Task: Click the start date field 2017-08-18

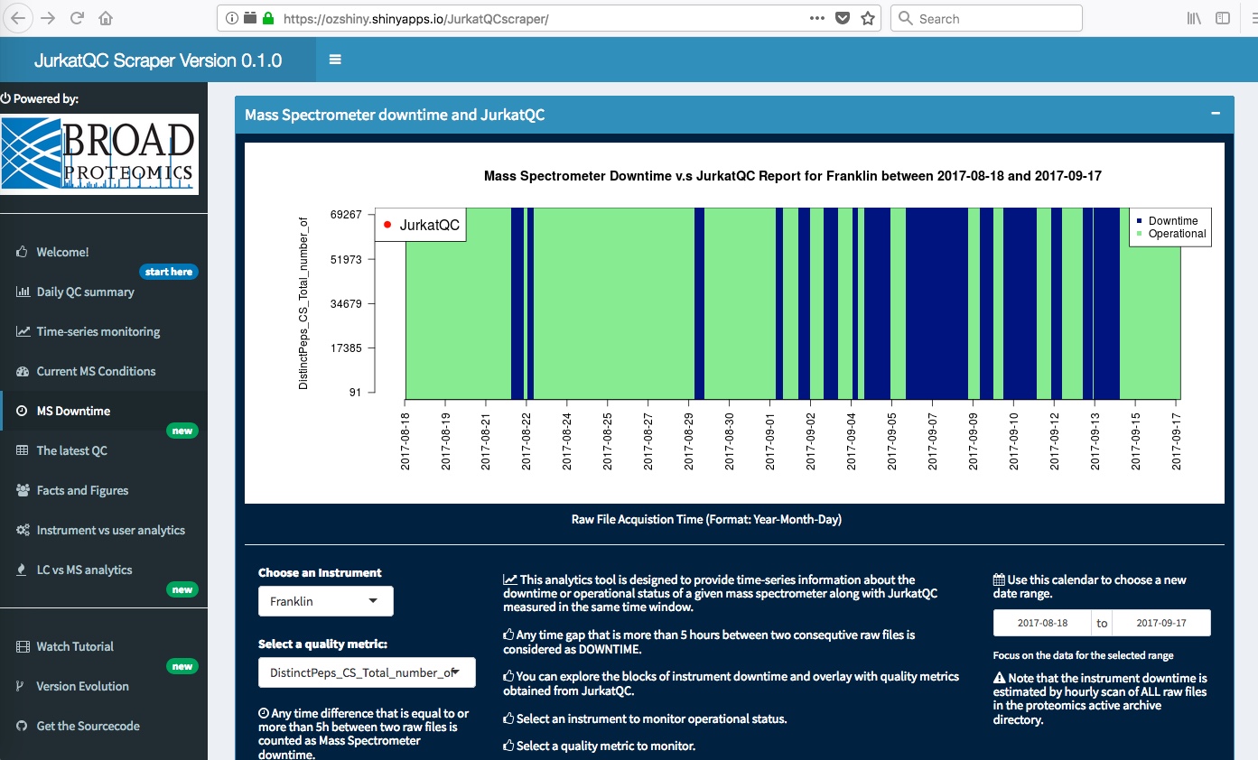Action: tap(1042, 623)
